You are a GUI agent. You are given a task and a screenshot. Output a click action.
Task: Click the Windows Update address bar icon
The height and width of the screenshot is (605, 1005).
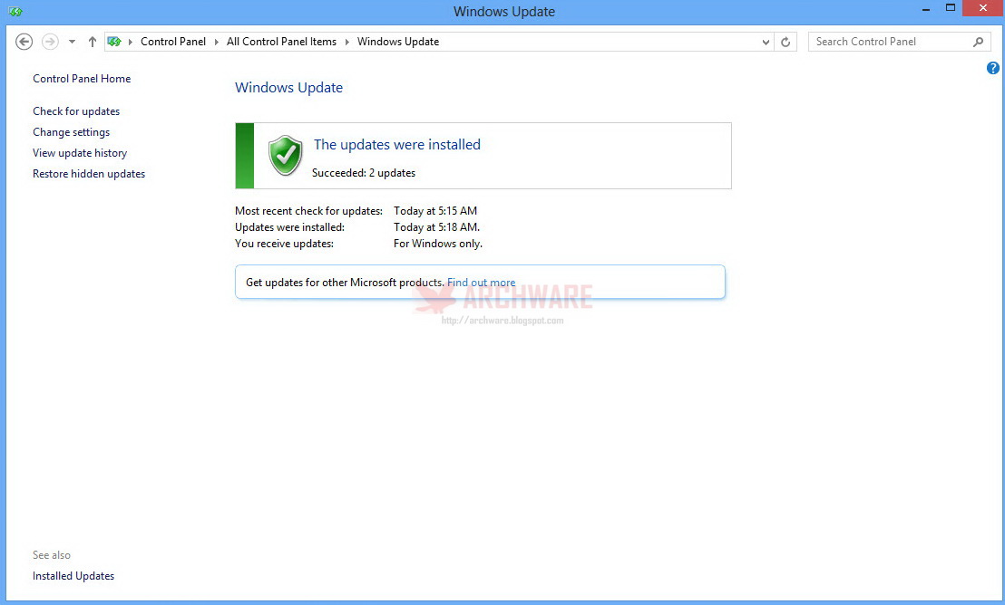(x=114, y=42)
